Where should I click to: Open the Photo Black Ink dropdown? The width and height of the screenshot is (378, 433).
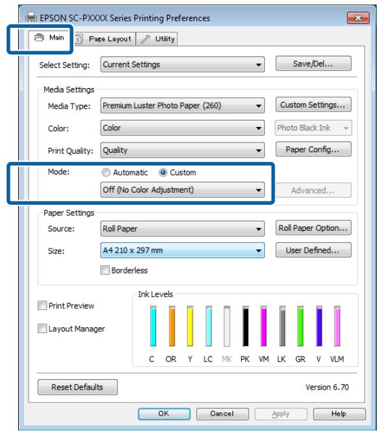pyautogui.click(x=313, y=128)
